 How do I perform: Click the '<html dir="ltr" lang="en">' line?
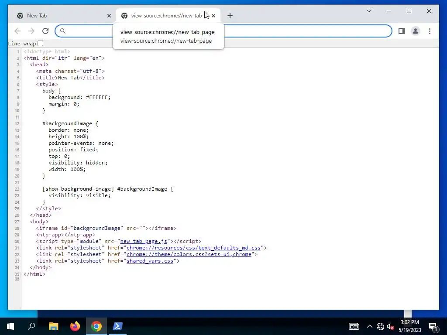point(64,58)
